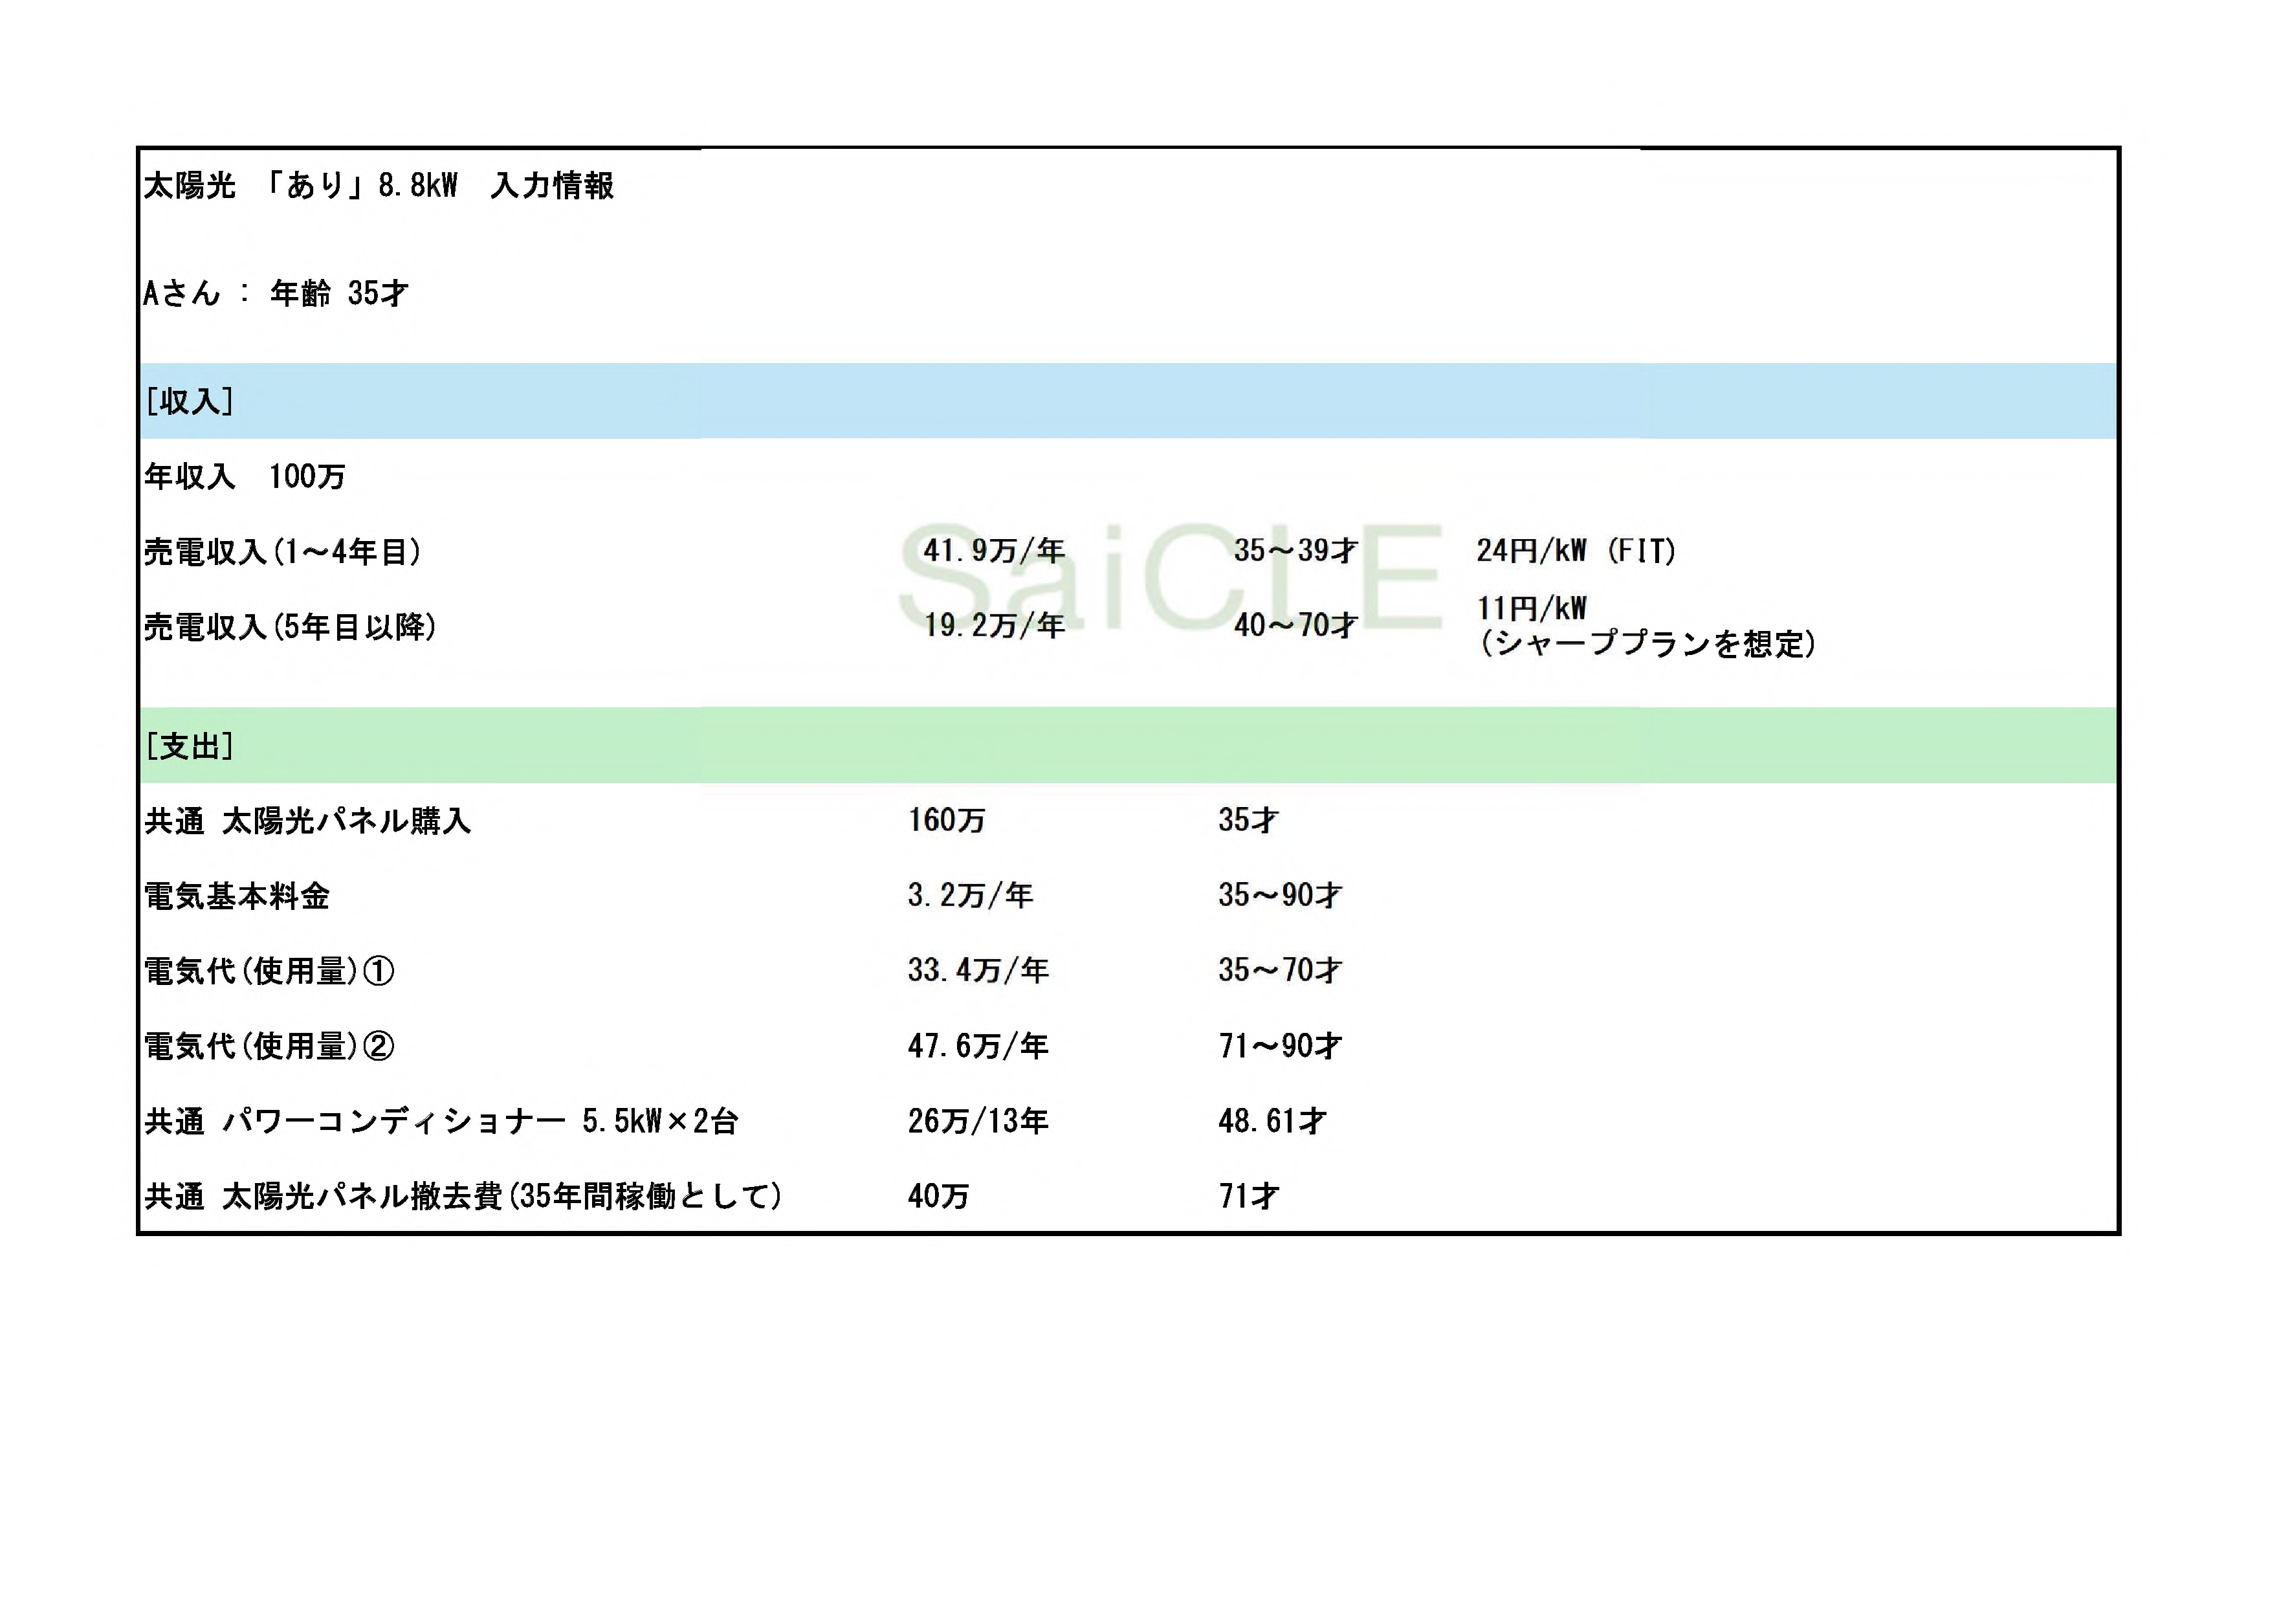Click the 電気代(使用量)① label
Screen dimensions: 2270x1605
coord(269,971)
